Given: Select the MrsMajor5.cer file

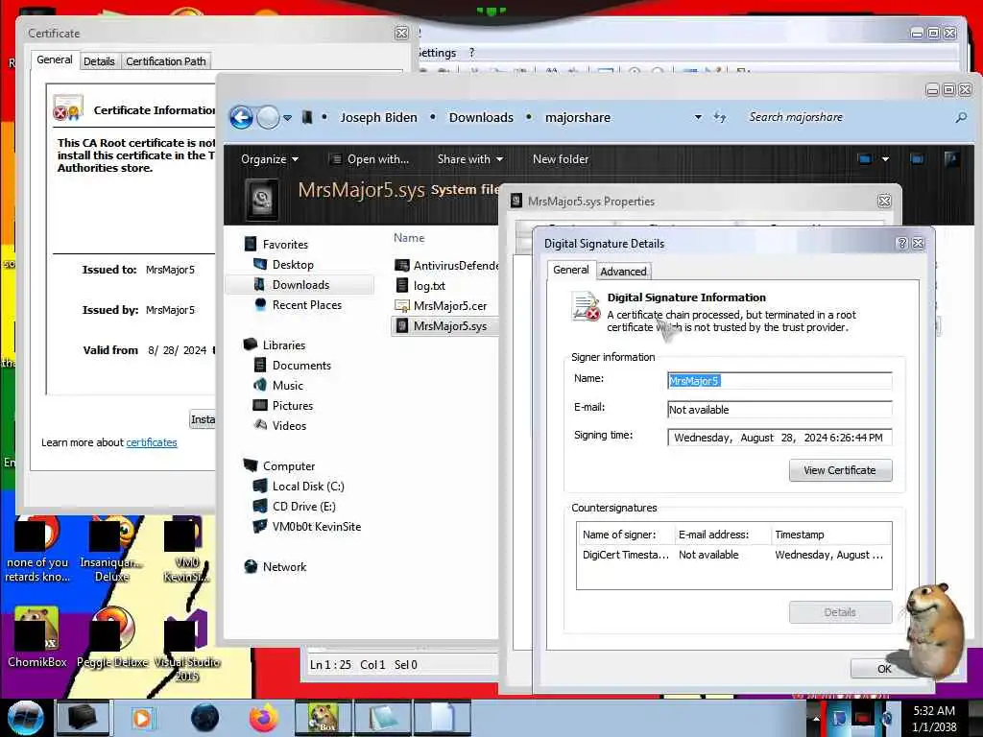Looking at the screenshot, I should [449, 306].
